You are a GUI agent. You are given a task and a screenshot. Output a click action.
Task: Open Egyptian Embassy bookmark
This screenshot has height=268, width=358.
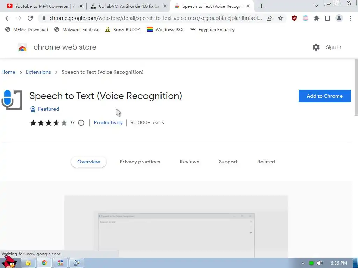point(212,30)
